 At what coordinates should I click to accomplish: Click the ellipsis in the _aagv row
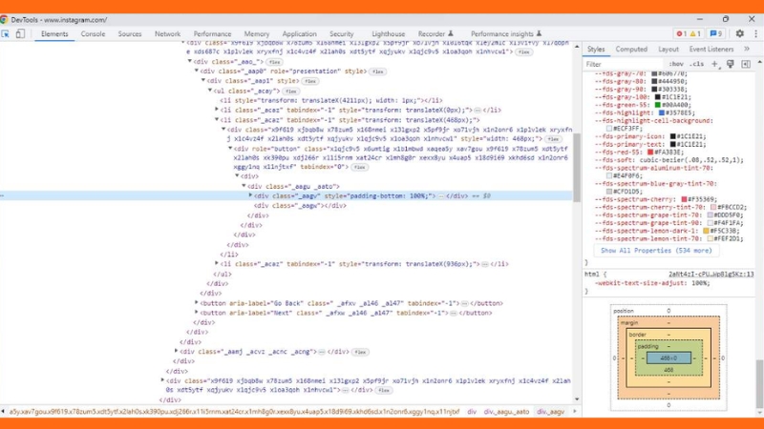click(x=440, y=196)
